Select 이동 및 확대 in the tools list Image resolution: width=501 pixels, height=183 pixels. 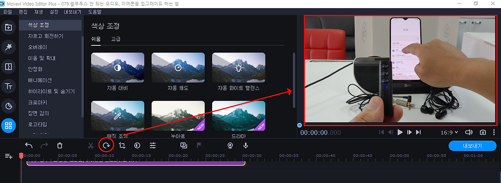[x=50, y=58]
